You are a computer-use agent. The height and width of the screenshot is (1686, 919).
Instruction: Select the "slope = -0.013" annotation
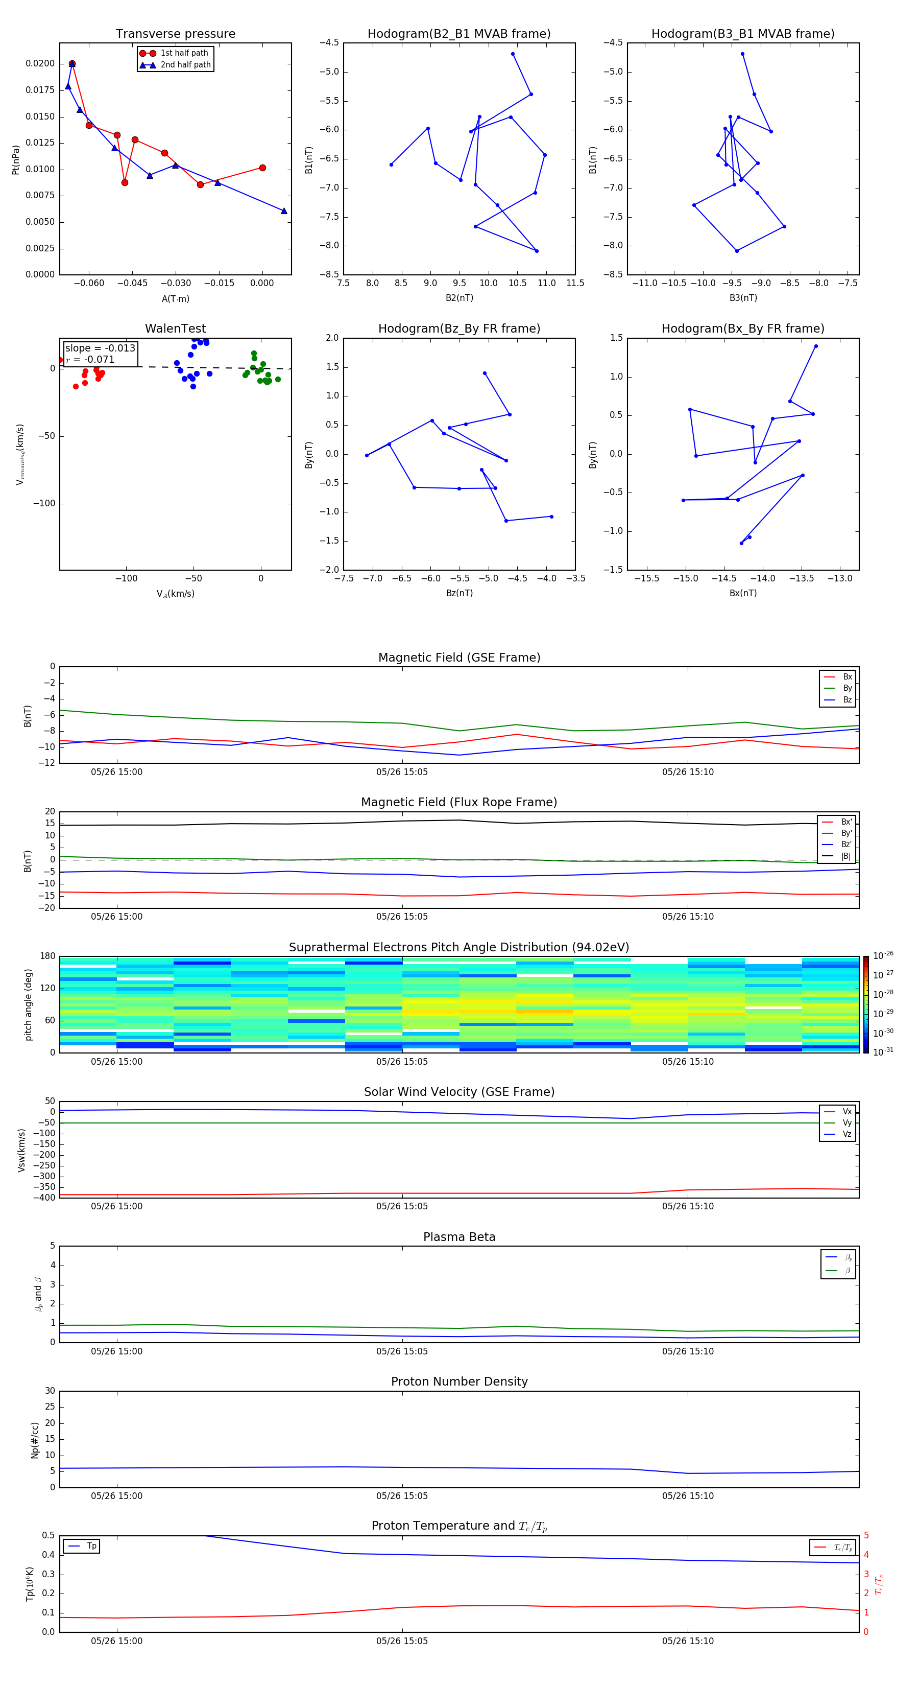click(x=100, y=348)
